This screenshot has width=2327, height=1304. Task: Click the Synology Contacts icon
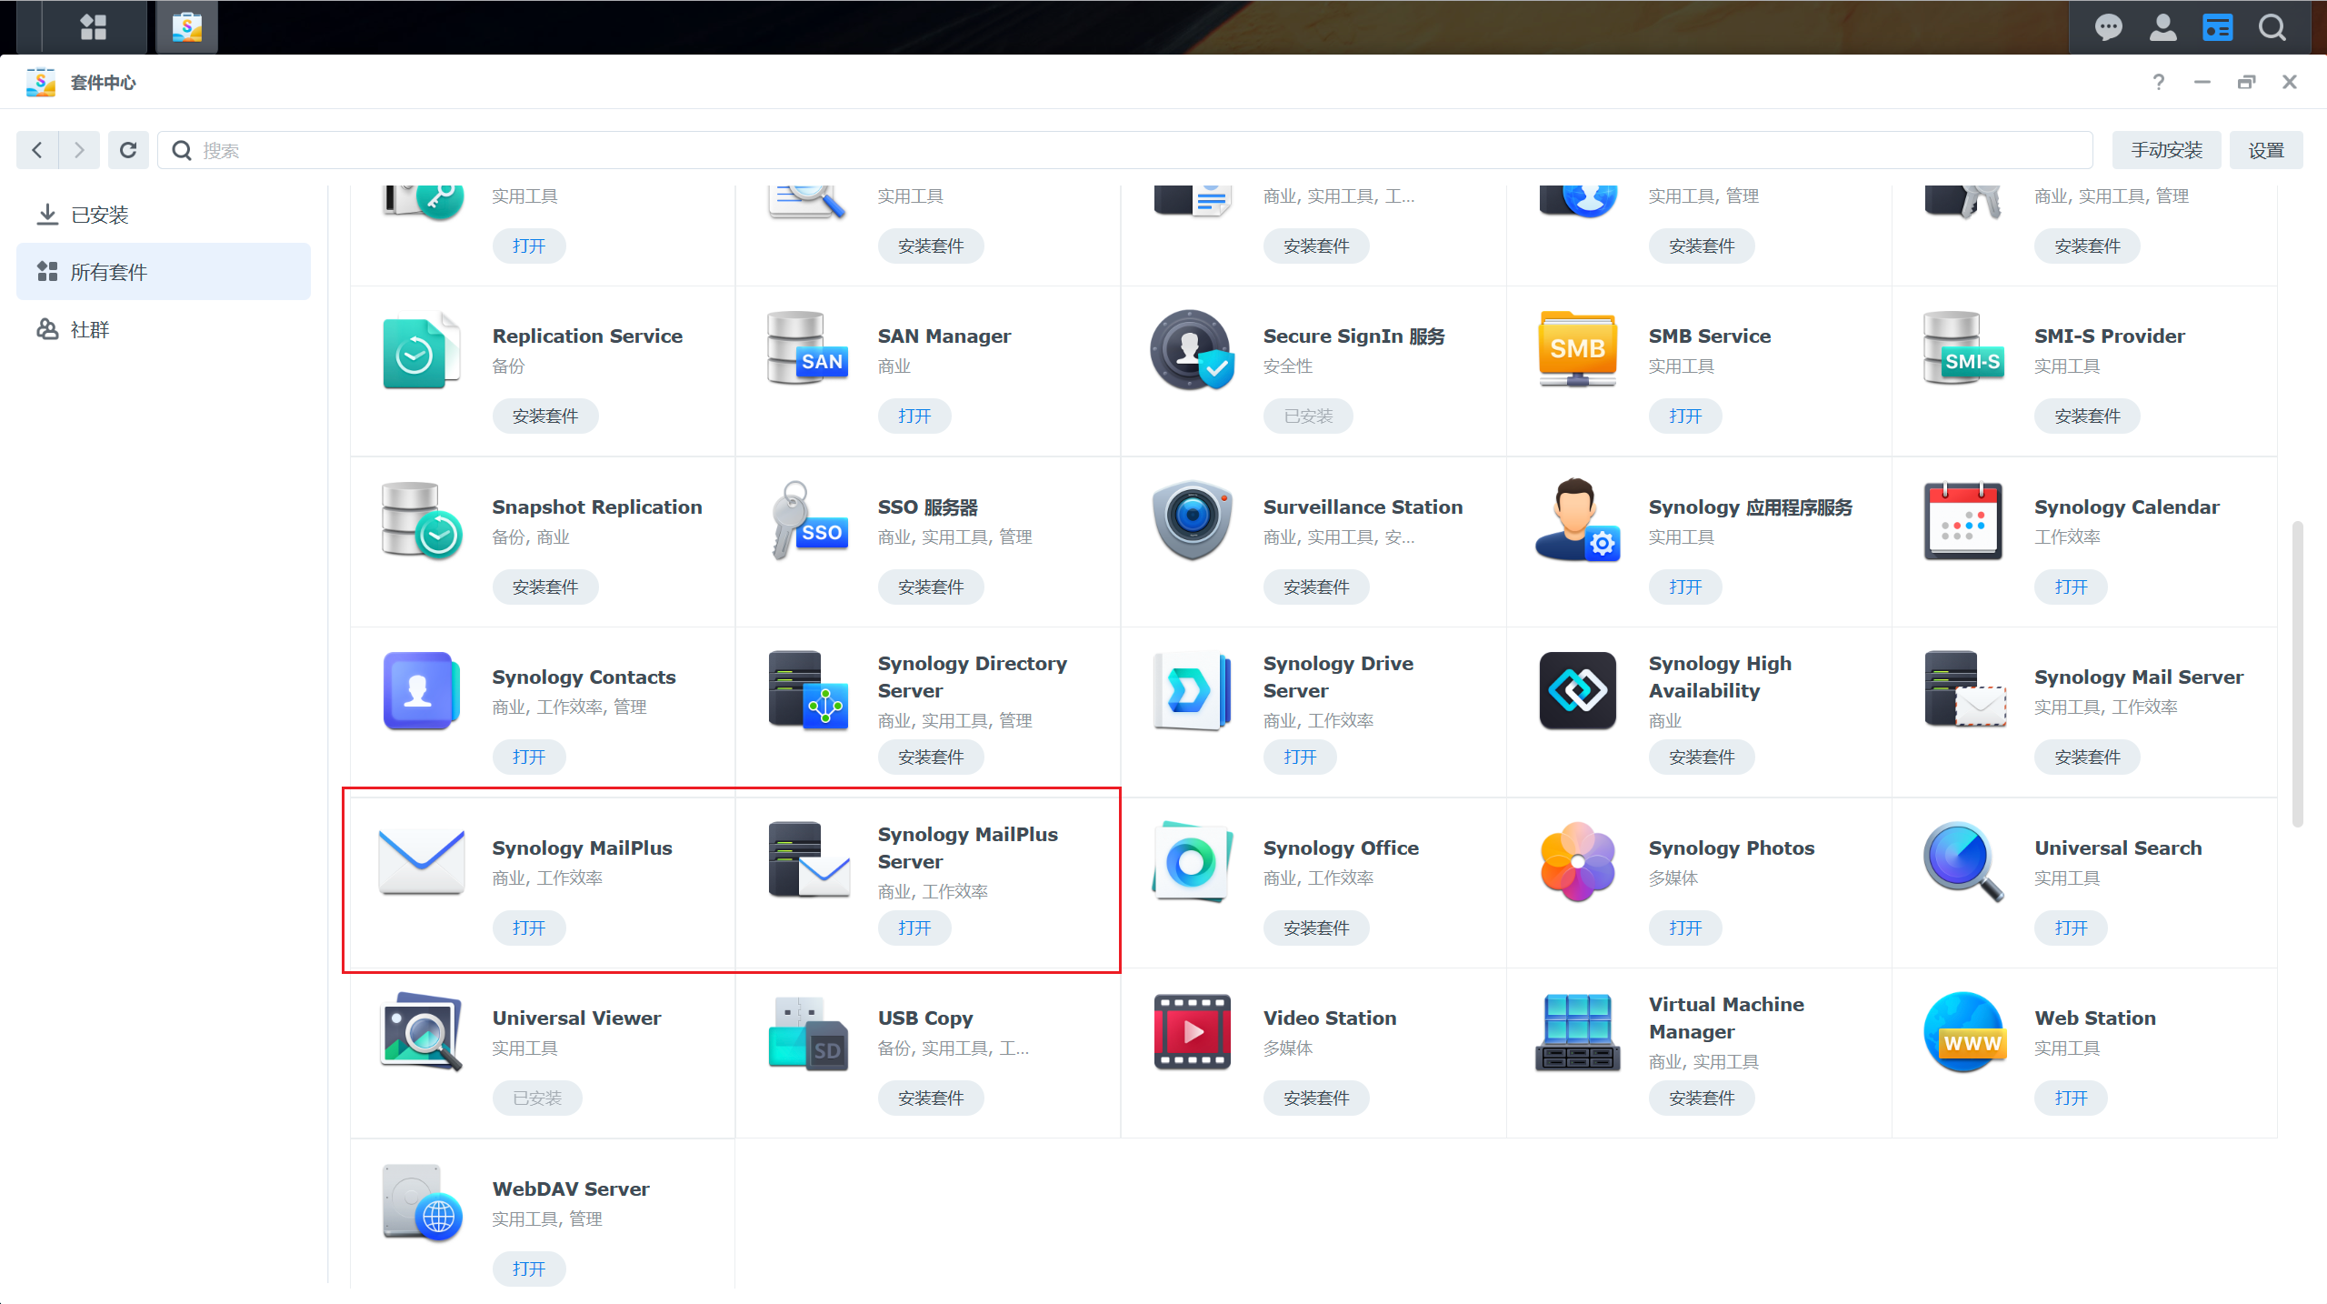(x=421, y=690)
